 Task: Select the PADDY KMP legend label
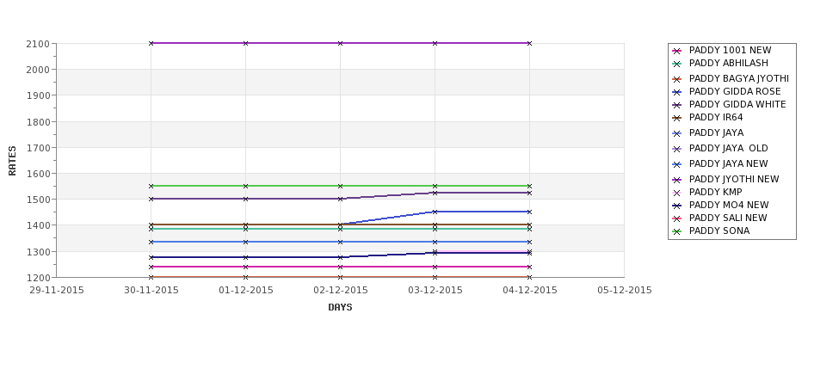tap(715, 192)
